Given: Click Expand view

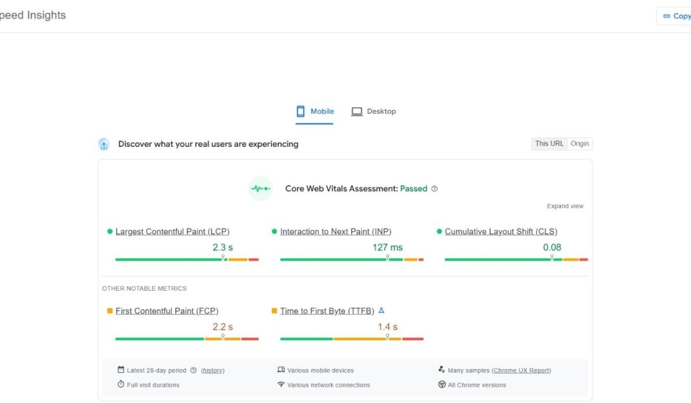Looking at the screenshot, I should coord(565,206).
